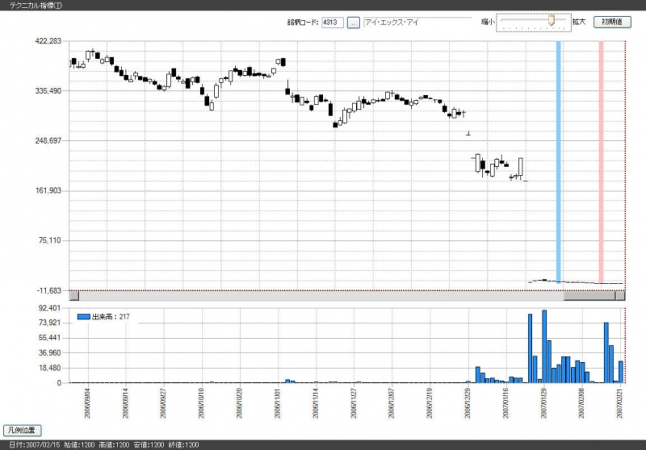Click the 銘柄コード input field showing 4313
This screenshot has height=450, width=646.
332,23
